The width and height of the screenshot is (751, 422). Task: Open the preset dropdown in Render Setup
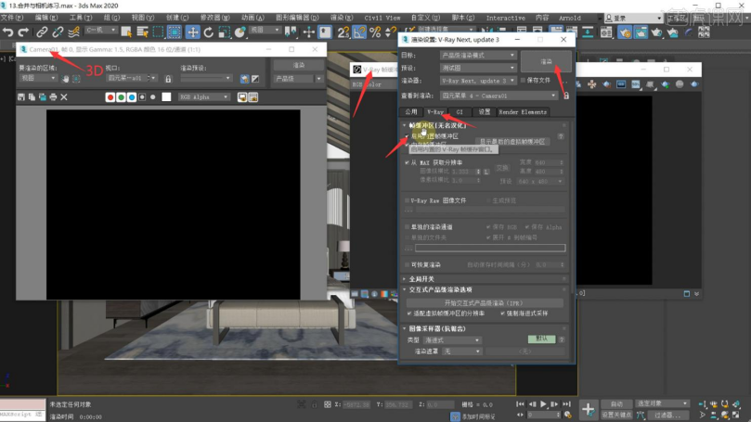tap(477, 68)
